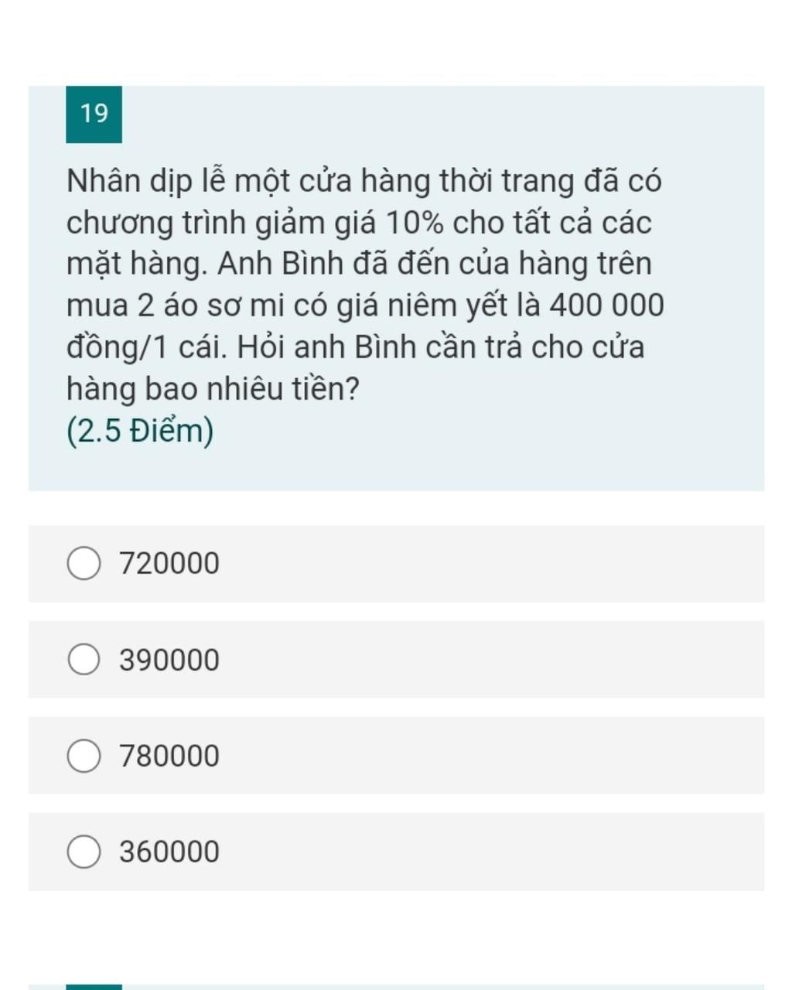
Task: Choose the 390000 radio option
Action: (84, 660)
